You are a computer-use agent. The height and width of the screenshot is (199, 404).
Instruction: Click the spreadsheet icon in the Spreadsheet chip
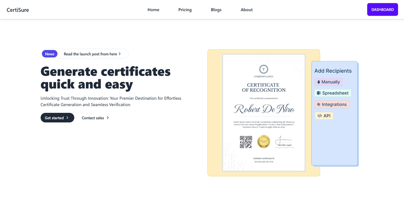[319, 93]
